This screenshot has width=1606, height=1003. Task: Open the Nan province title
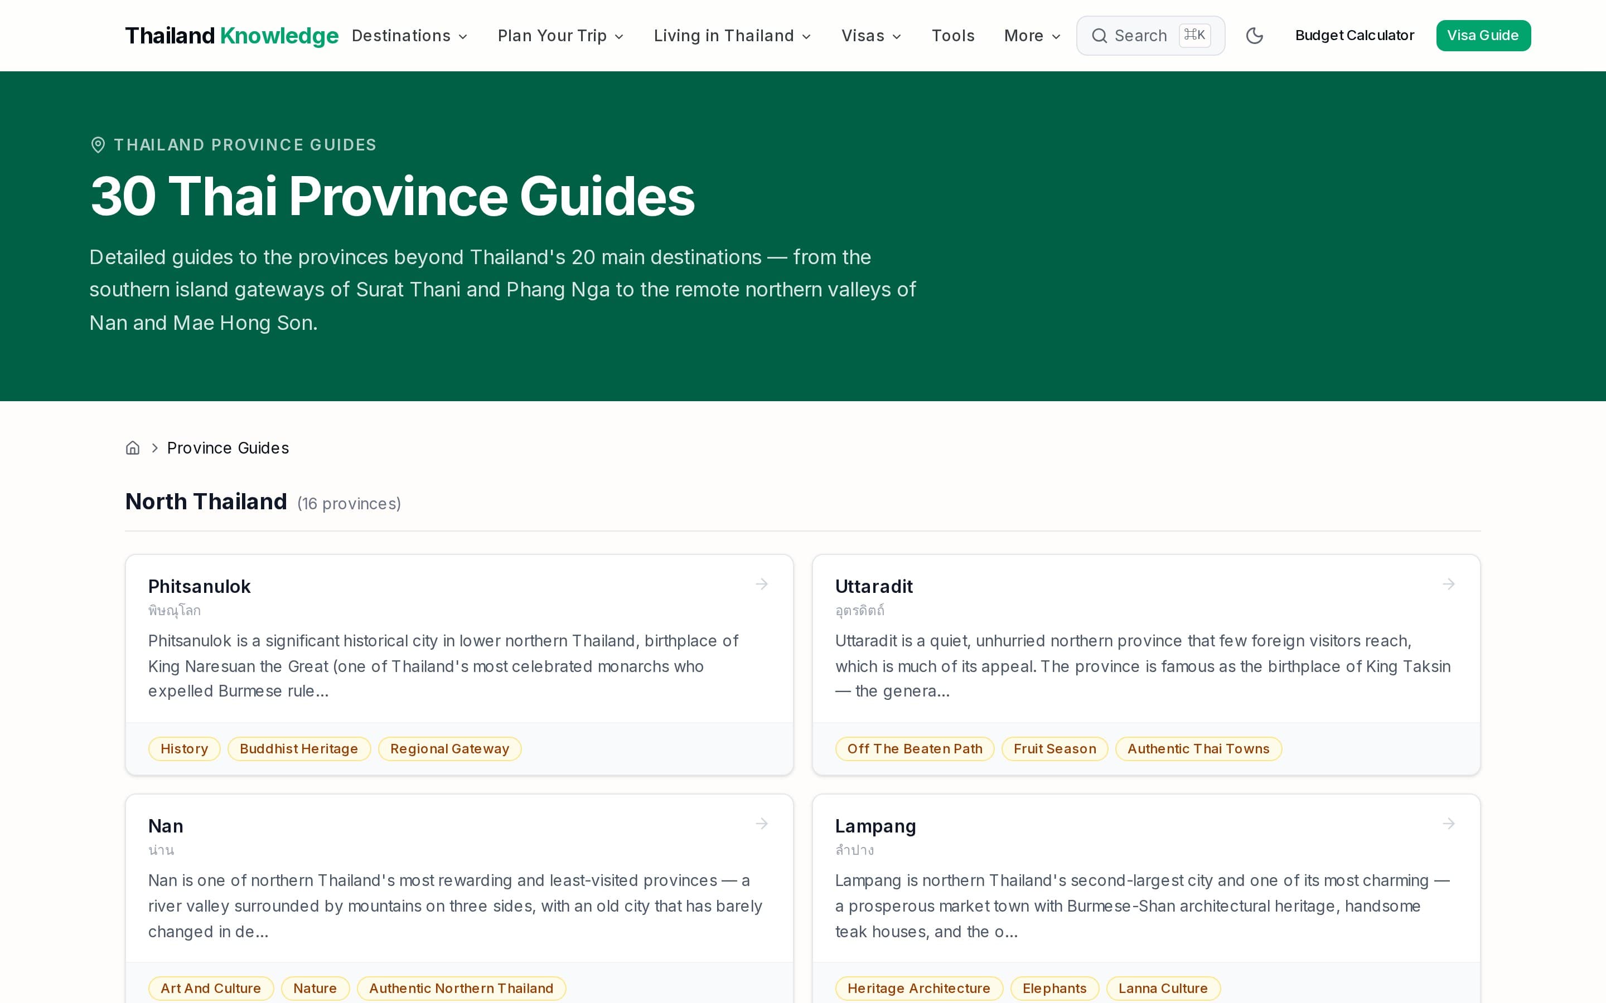165,826
